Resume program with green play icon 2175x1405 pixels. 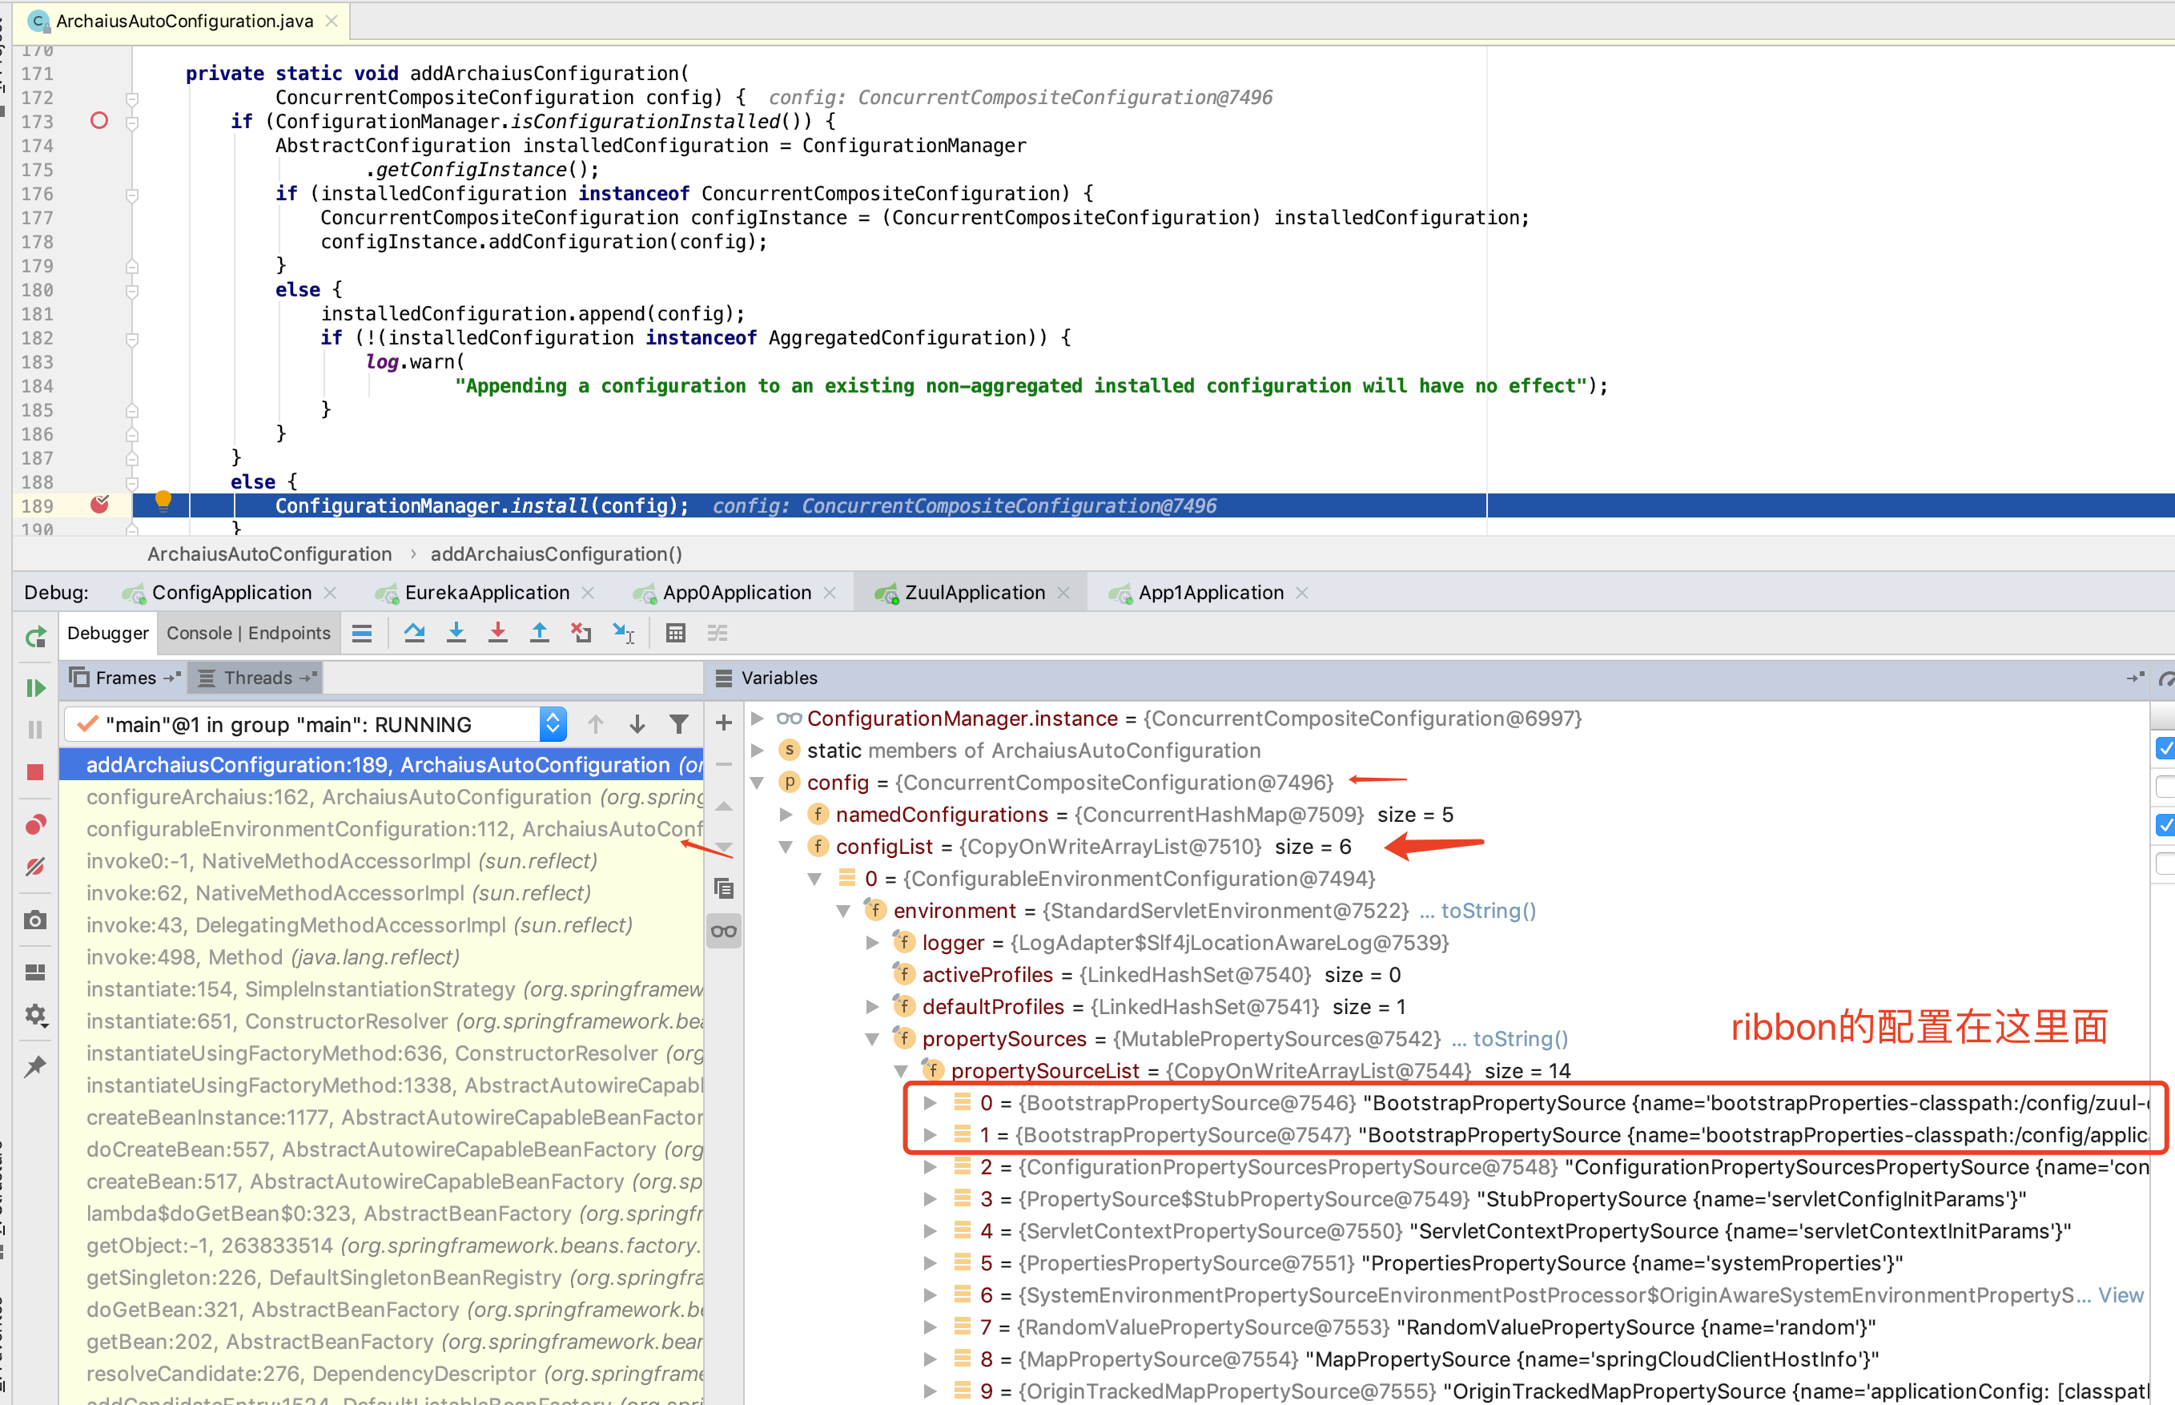[x=35, y=688]
